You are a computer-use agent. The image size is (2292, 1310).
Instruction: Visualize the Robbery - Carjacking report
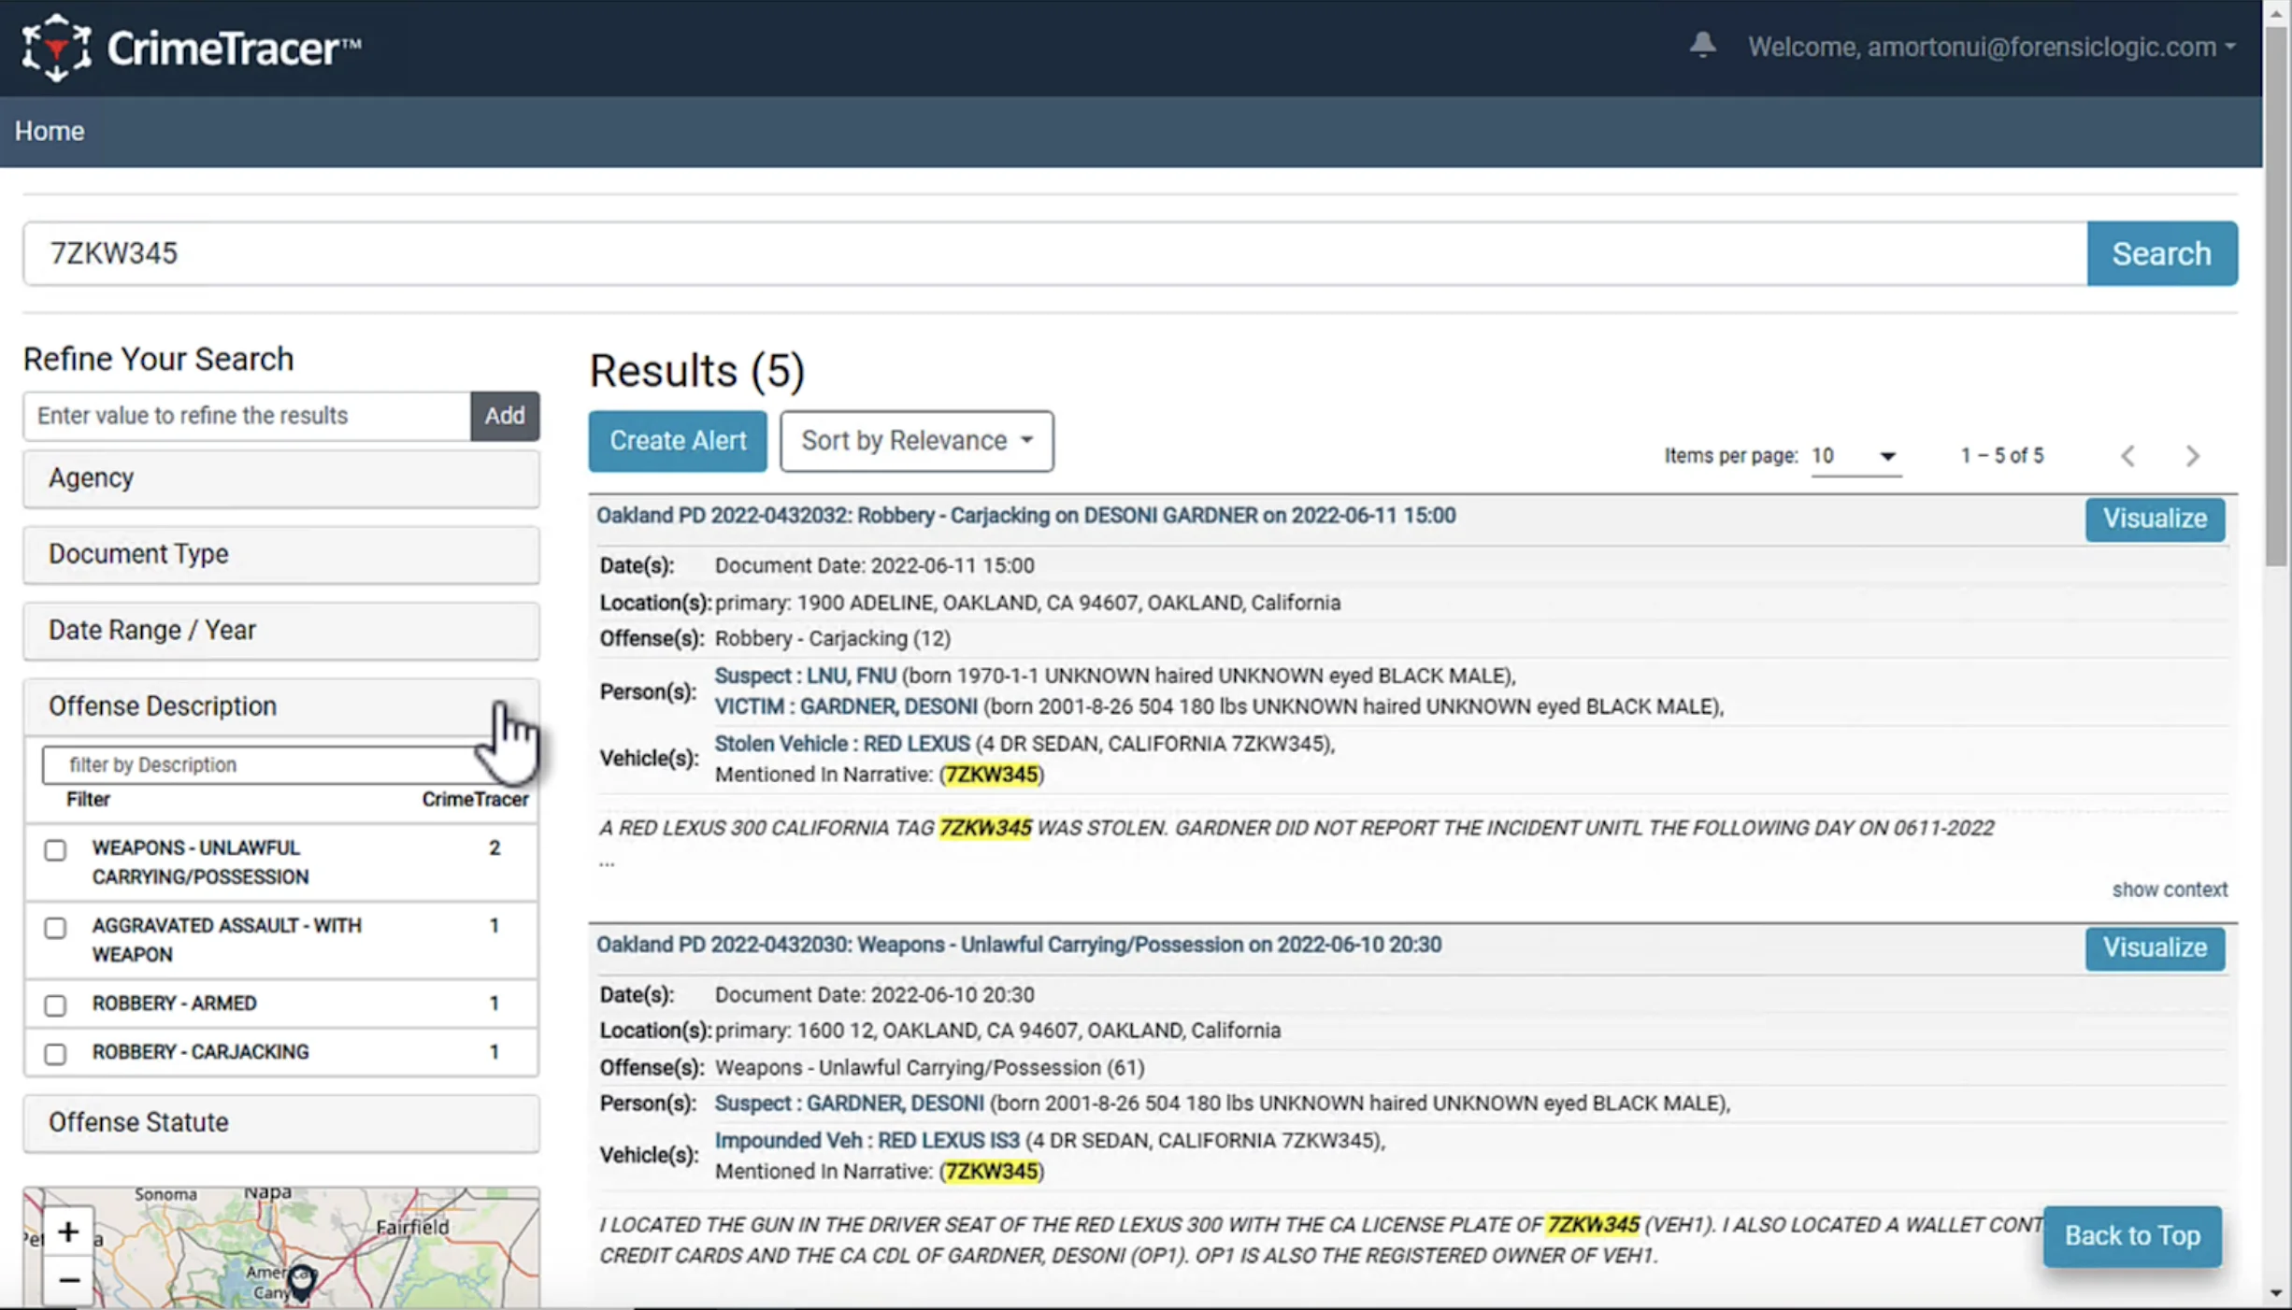[x=2155, y=519]
